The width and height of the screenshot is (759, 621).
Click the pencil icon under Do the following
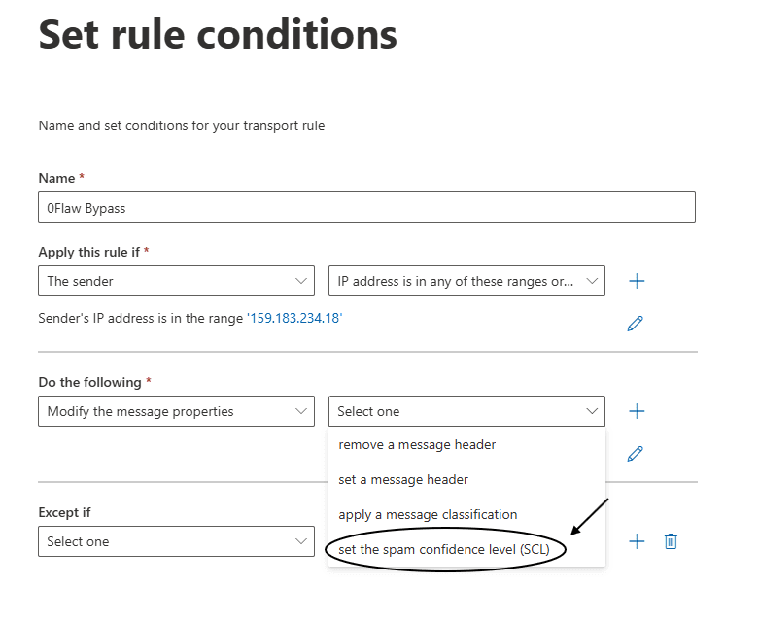pyautogui.click(x=636, y=453)
